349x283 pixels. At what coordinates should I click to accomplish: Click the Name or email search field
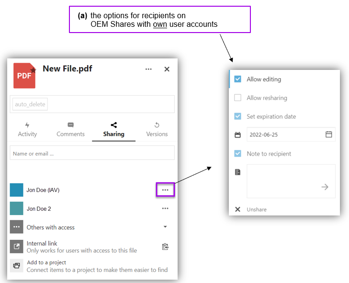point(92,153)
